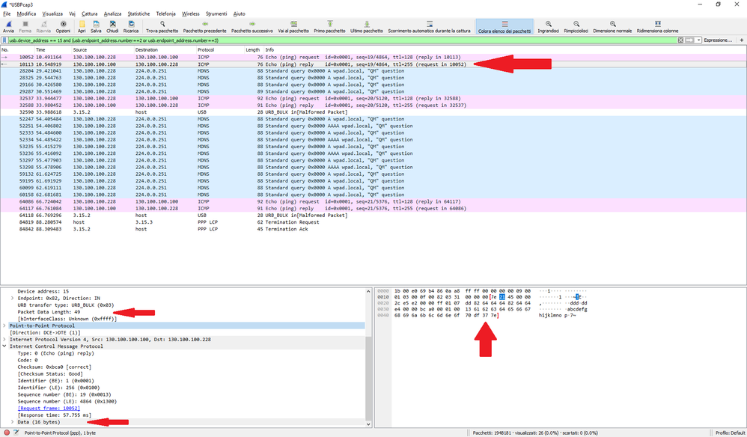This screenshot has height=437, width=747.
Task: Reset zoom with Dimensione normale
Action: point(613,26)
